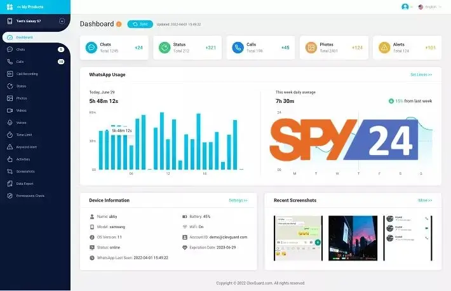Click the 'Total 1245' text in Chats card
Screen dimensions: 451x291
coord(109,51)
